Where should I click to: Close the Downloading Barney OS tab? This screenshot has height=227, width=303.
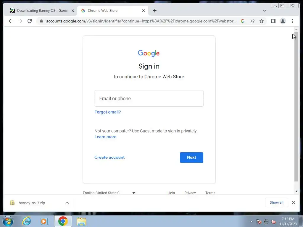73,11
